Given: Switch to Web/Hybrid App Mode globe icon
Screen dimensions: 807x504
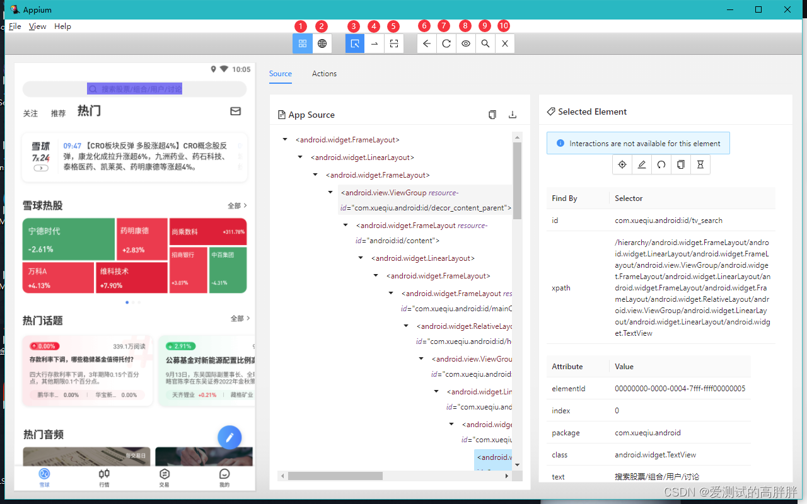Looking at the screenshot, I should tap(322, 43).
